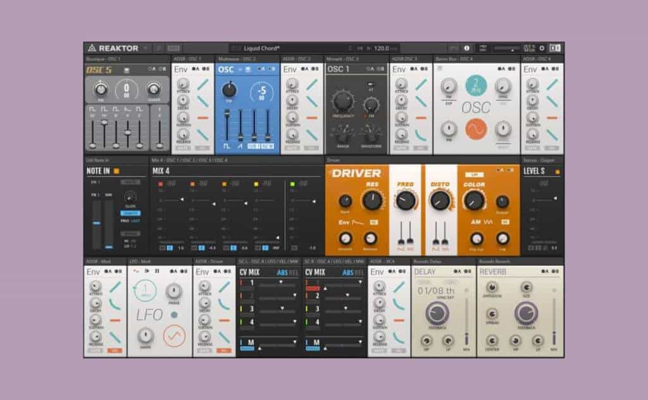Screen dimensions: 648x400
Task: Select snapshot B on the OSC 5 panel
Action: (x=163, y=69)
